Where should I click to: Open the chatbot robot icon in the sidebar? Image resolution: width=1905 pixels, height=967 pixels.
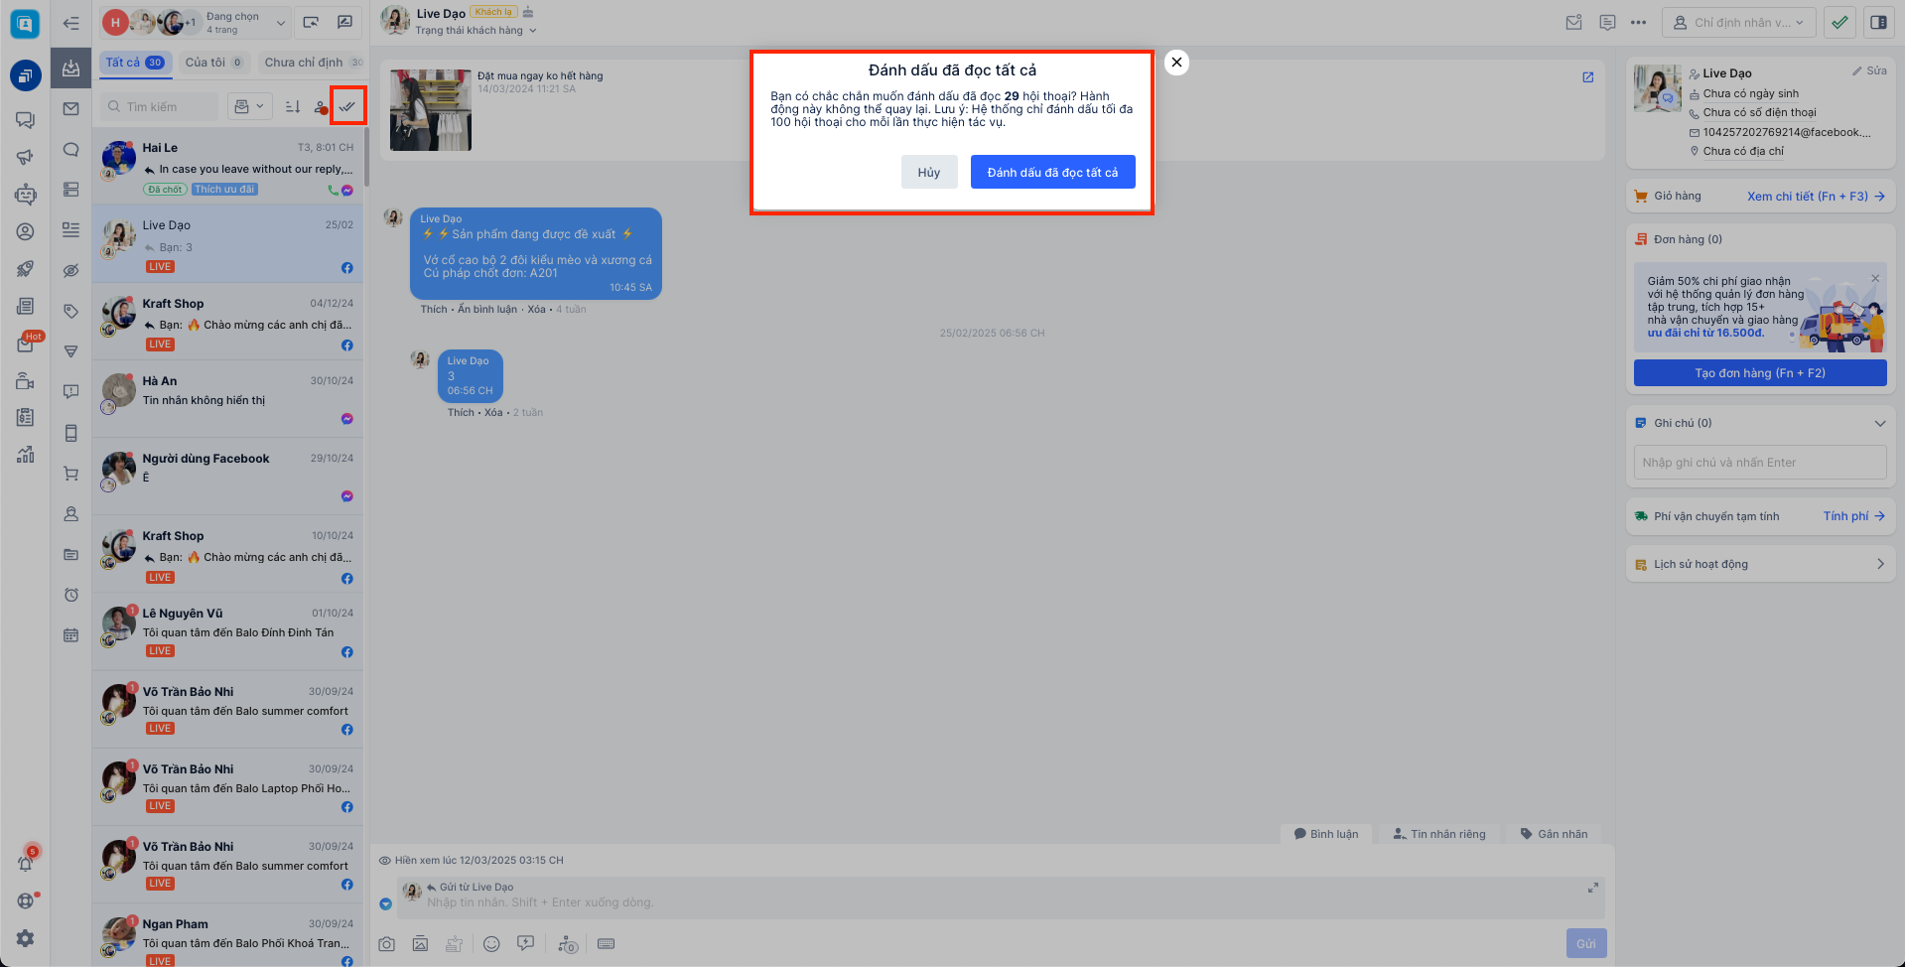25,195
